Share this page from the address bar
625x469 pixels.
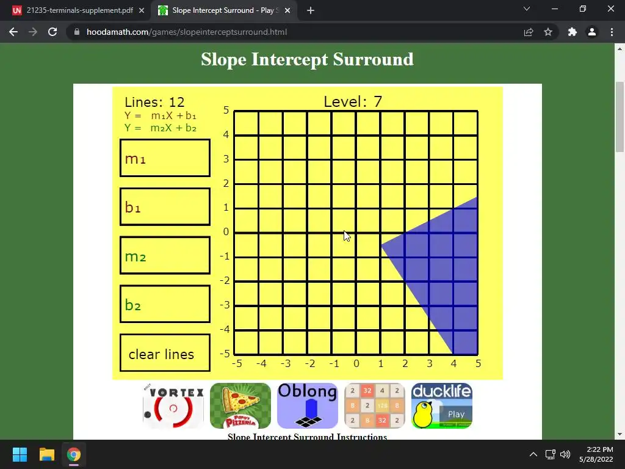click(x=529, y=32)
